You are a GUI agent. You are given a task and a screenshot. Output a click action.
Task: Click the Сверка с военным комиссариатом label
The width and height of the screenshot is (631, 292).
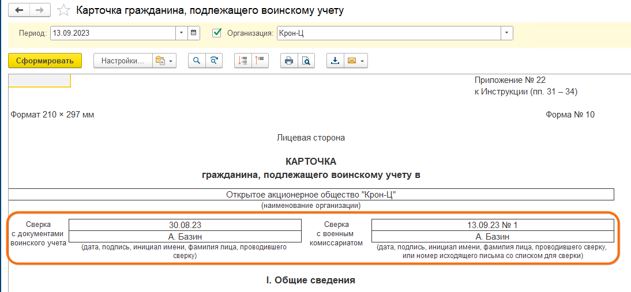pos(337,233)
